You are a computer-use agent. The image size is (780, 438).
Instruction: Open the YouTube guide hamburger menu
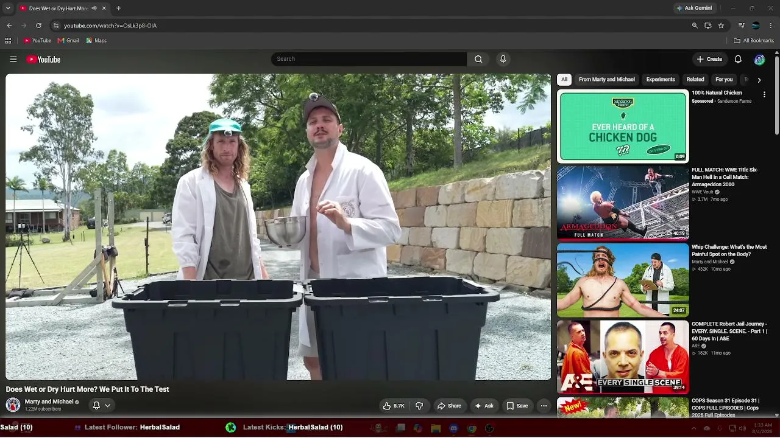click(x=13, y=59)
